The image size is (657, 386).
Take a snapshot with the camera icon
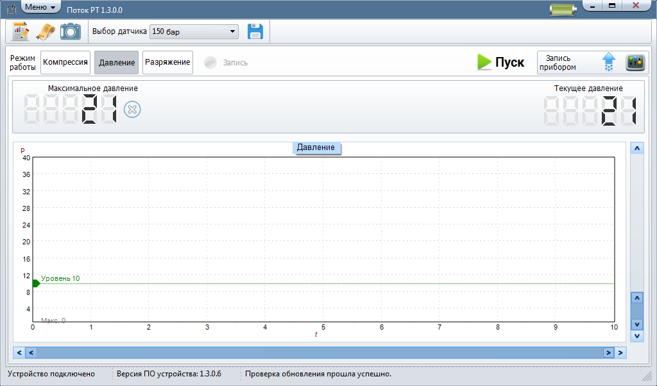pyautogui.click(x=70, y=31)
